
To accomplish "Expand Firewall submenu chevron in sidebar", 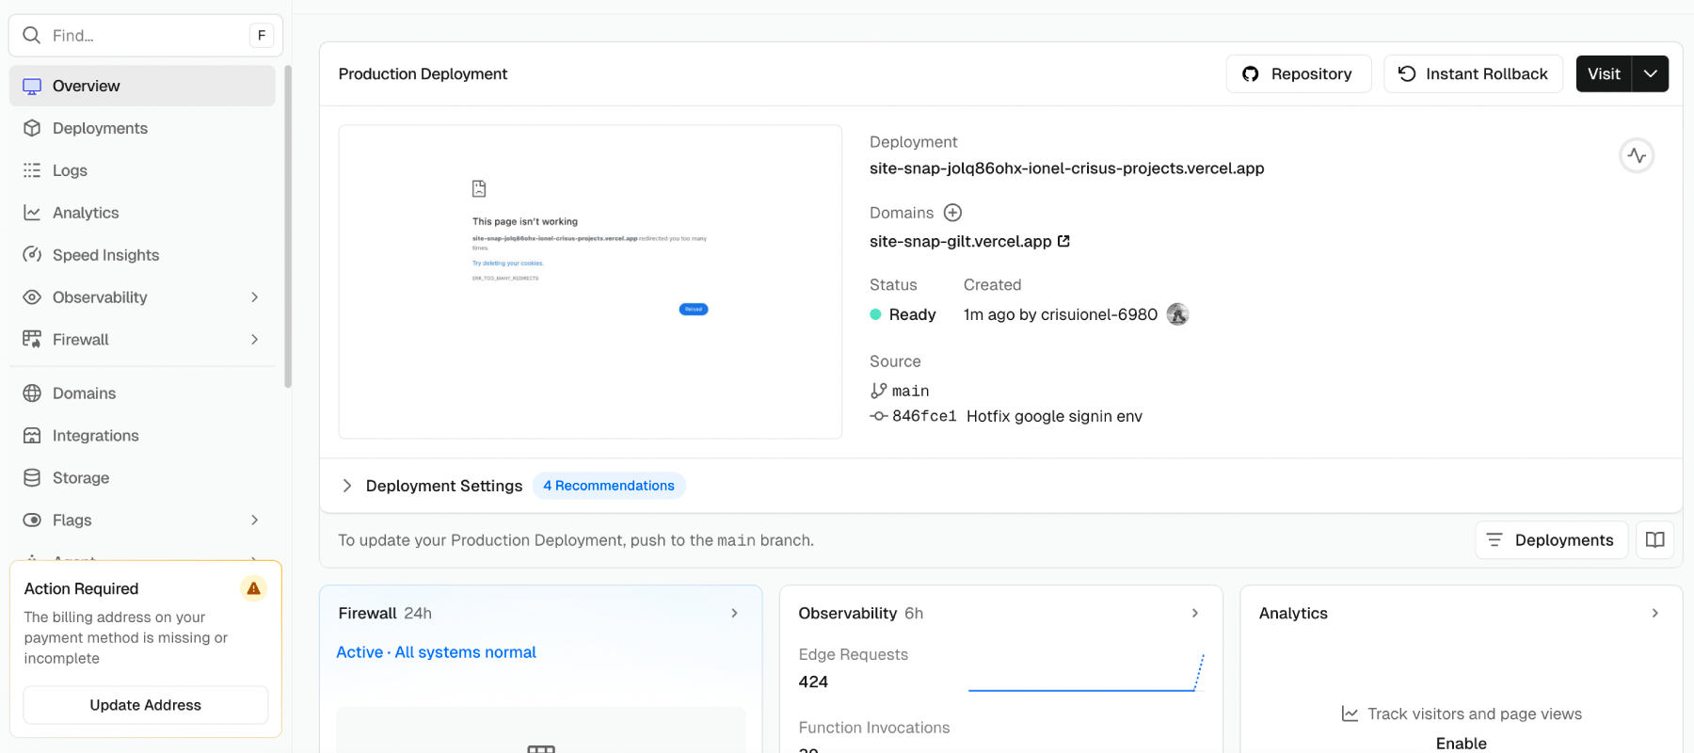I will pos(254,340).
